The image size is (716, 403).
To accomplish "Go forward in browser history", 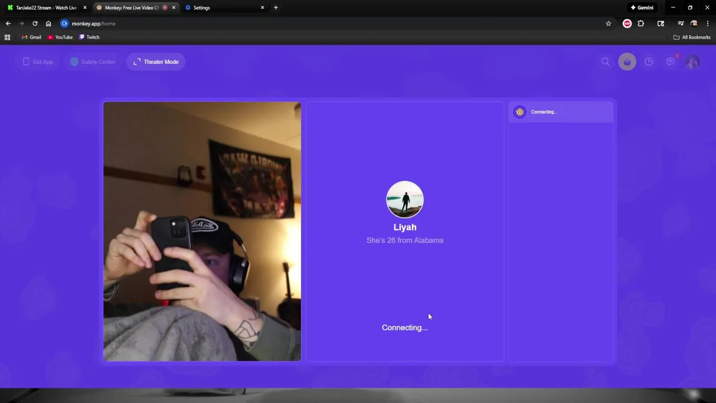I will (21, 24).
